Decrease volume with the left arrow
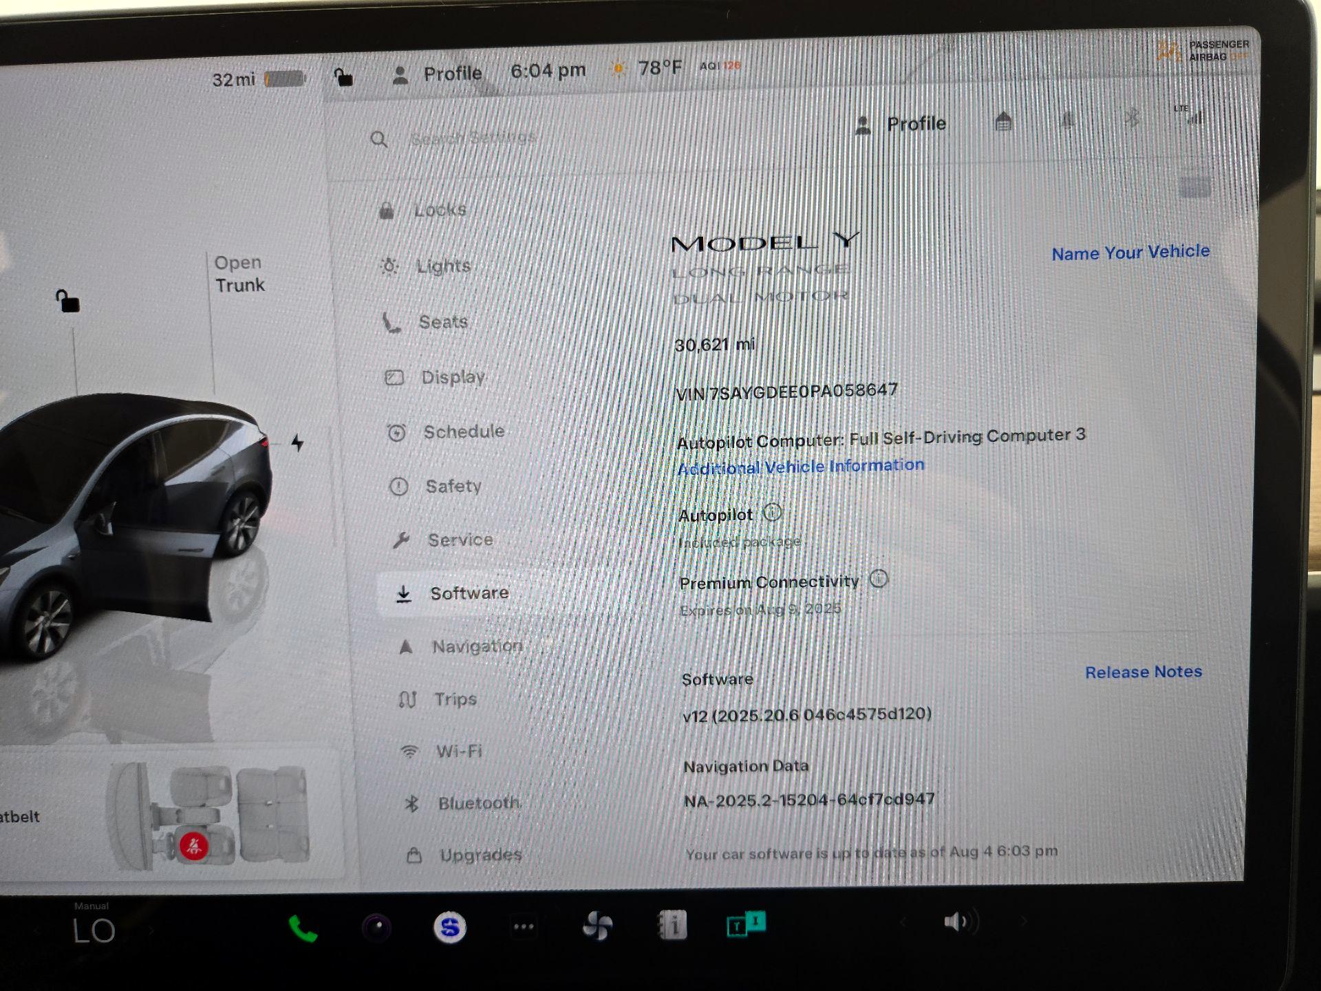Image resolution: width=1321 pixels, height=991 pixels. click(904, 921)
